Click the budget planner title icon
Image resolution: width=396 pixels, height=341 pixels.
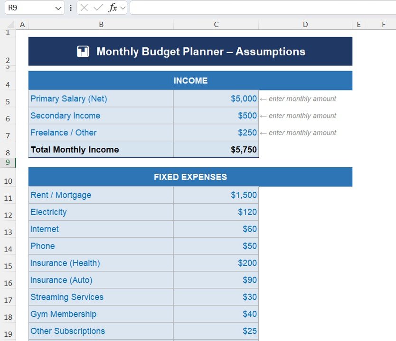[x=83, y=52]
